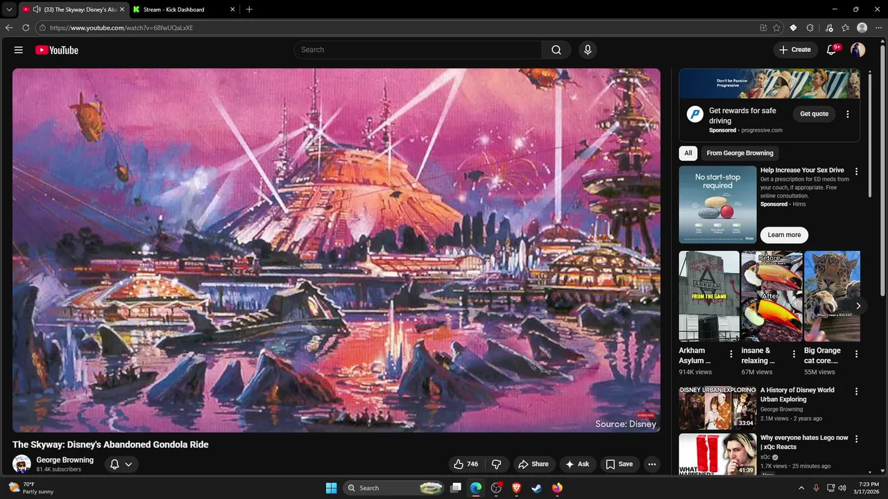Open browser profile avatar in toolbar
The width and height of the screenshot is (888, 499).
[x=862, y=28]
